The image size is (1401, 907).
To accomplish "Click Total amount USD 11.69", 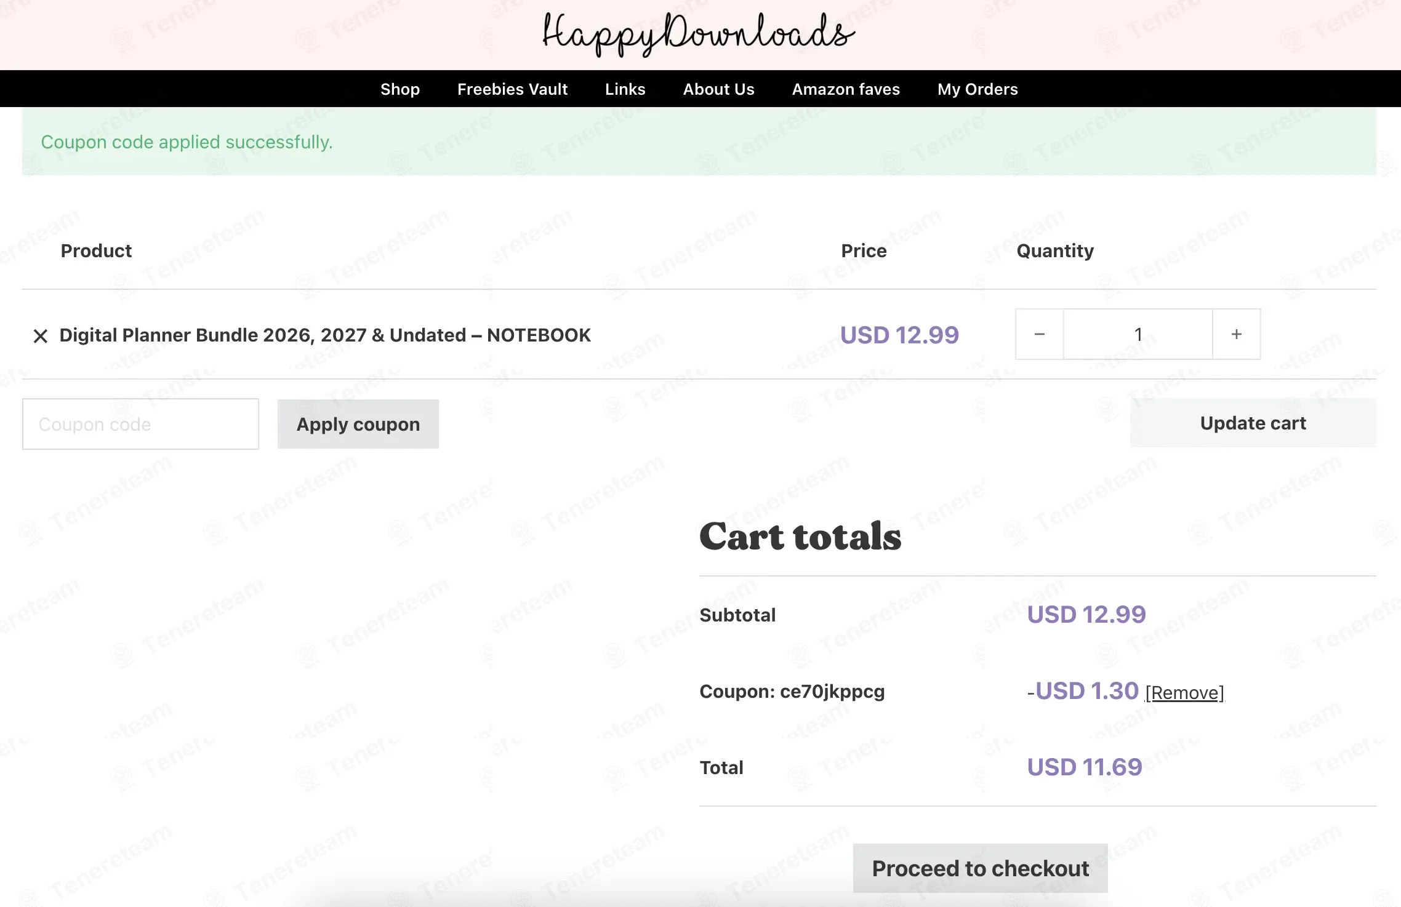I will click(1085, 767).
